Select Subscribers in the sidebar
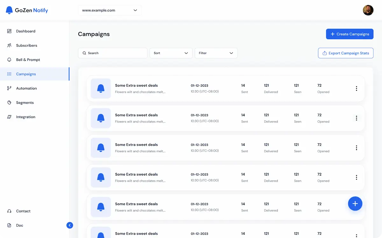382x238 pixels. click(x=27, y=45)
